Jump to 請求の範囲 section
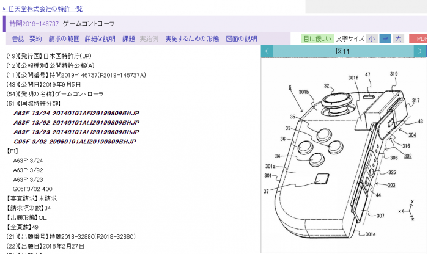Viewport: 428px width, 254px height. pyautogui.click(x=64, y=38)
